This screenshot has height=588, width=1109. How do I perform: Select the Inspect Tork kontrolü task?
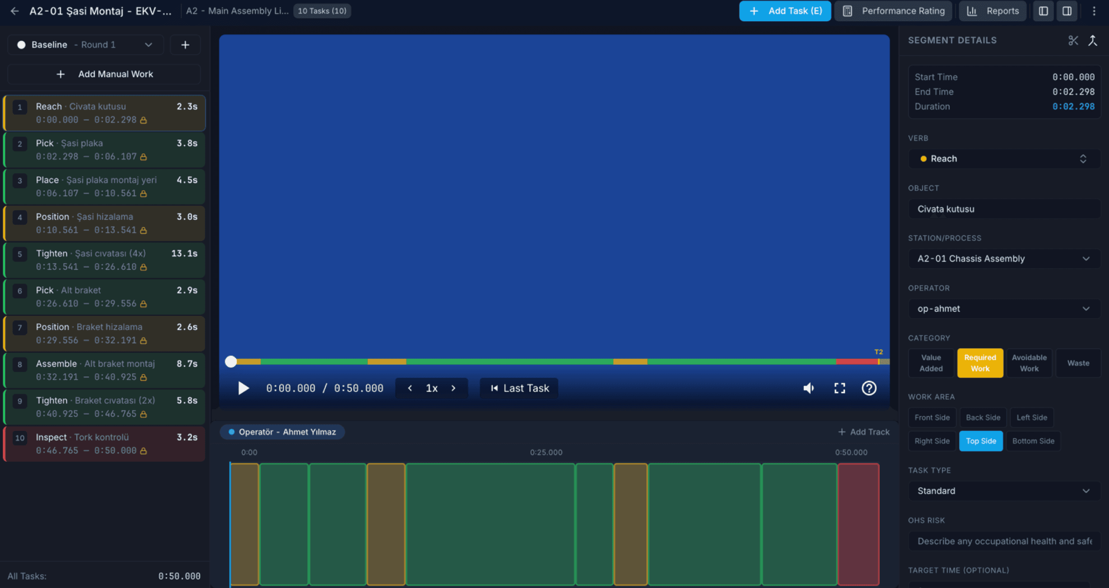point(103,443)
